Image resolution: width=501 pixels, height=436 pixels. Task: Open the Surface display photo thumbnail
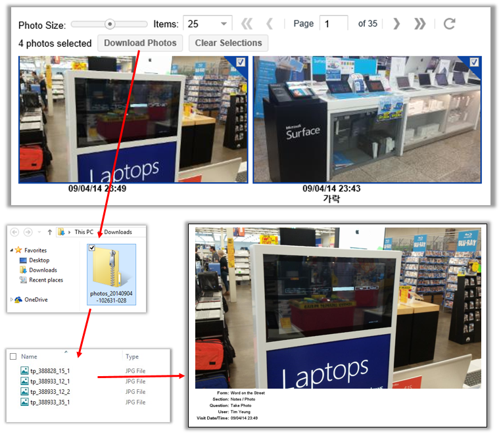tap(367, 120)
